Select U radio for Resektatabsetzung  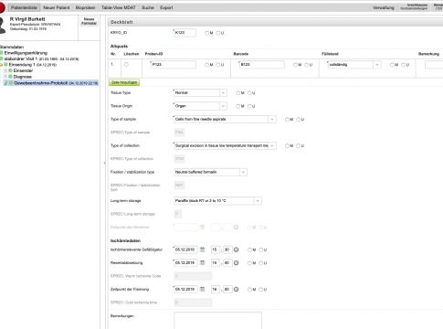click(260, 263)
